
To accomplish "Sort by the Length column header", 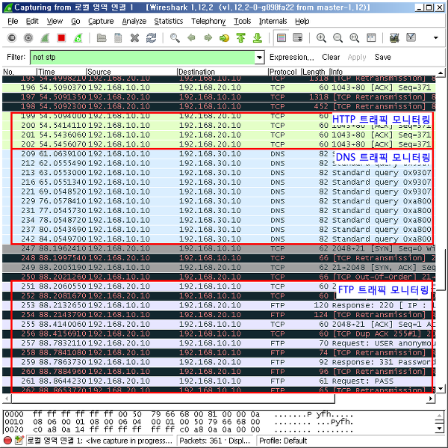I will click(315, 72).
